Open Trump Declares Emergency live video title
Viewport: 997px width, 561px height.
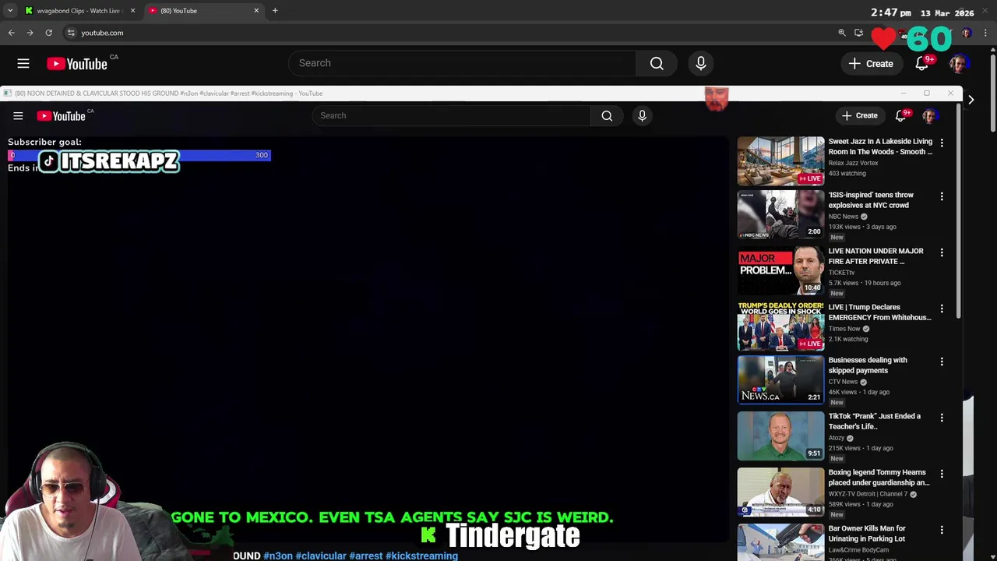coord(880,312)
